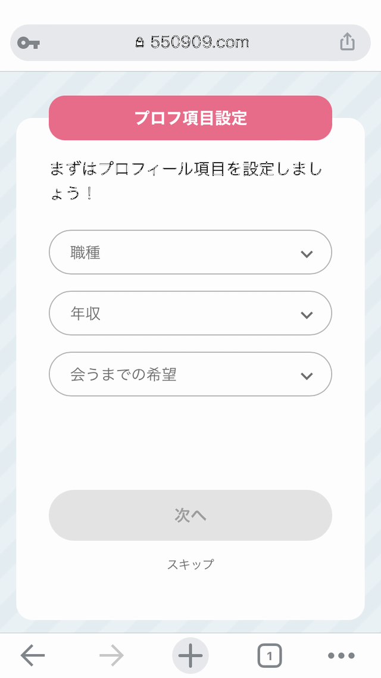Open a new tab with plus icon
The image size is (381, 678).
coord(190,656)
